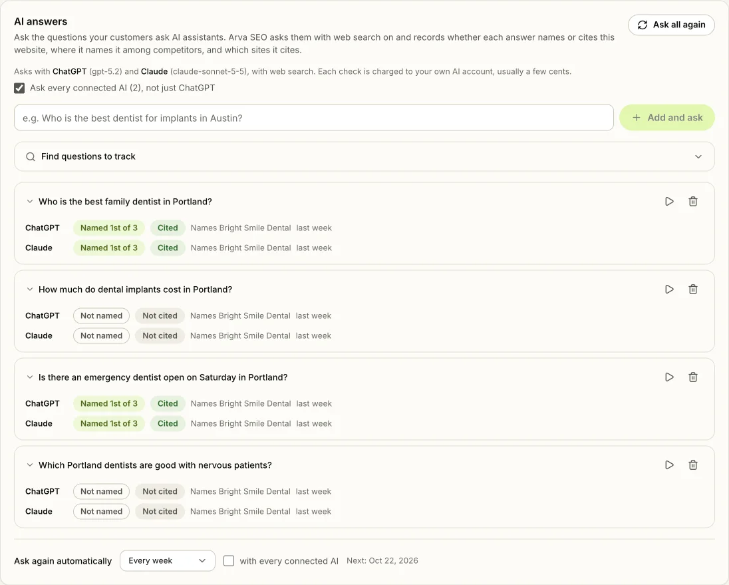Click ChatGPT Named 1st of 3, emergency dentist

109,403
